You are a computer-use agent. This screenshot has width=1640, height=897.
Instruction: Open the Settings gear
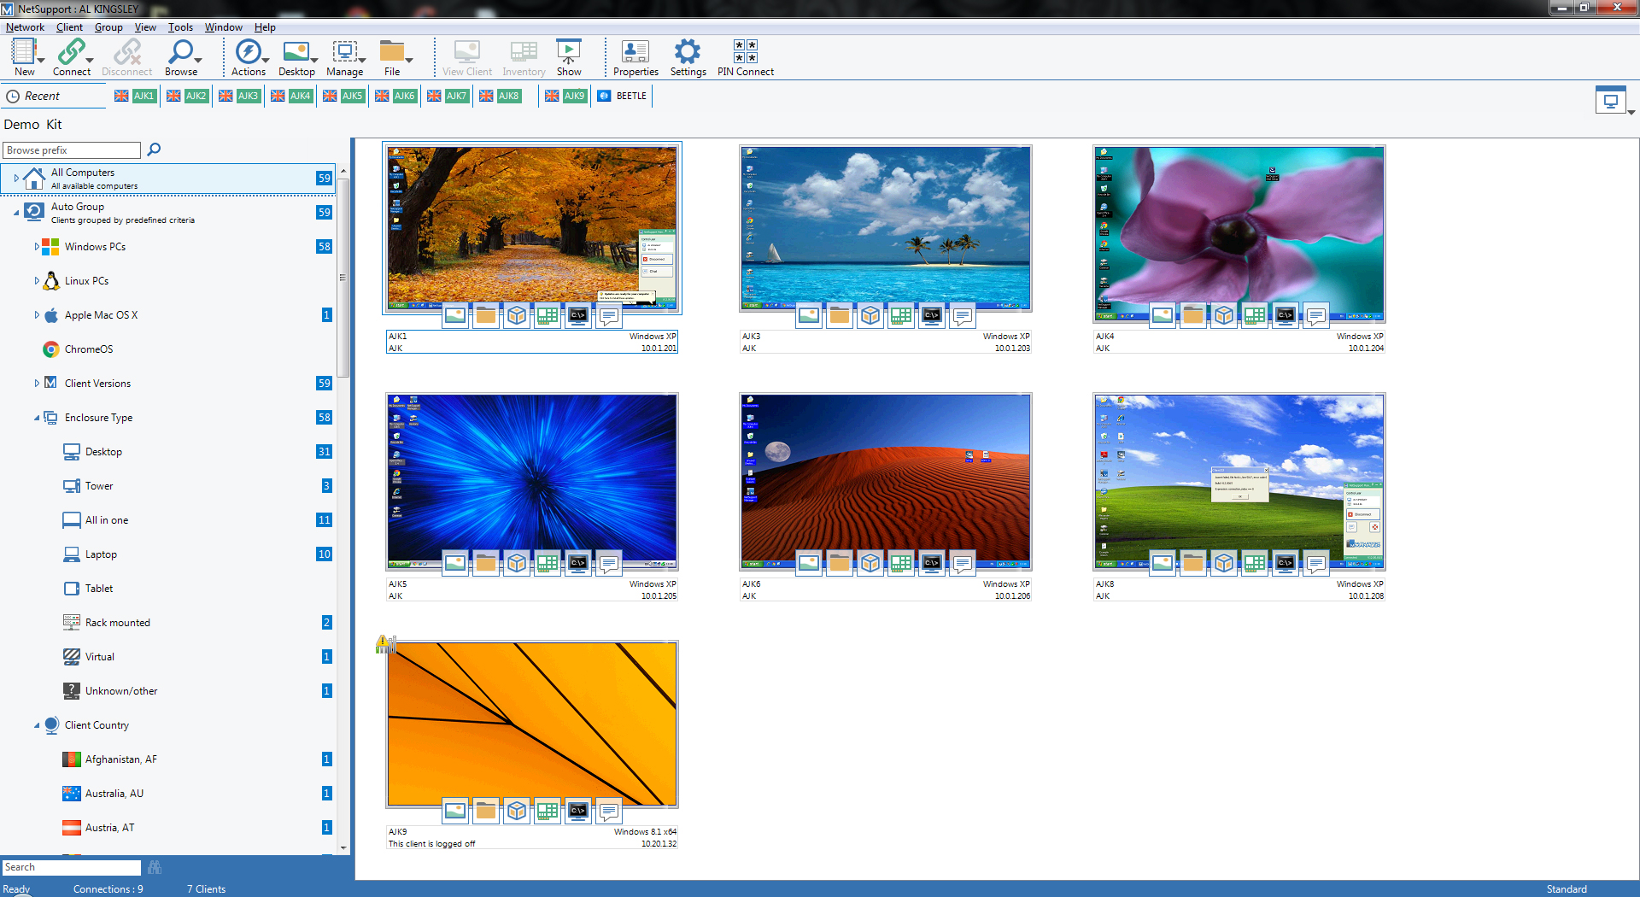pyautogui.click(x=688, y=57)
